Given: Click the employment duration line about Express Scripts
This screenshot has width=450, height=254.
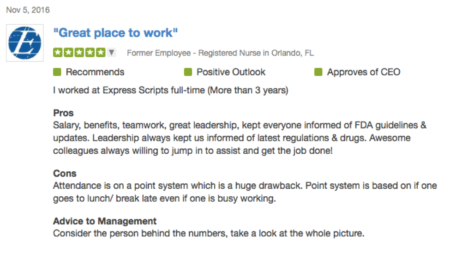Looking at the screenshot, I should point(170,91).
